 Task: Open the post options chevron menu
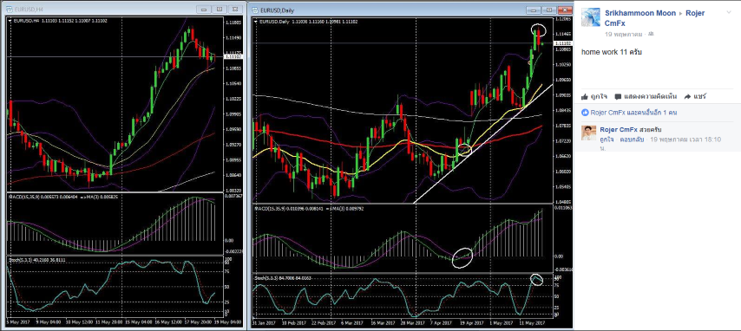click(730, 12)
